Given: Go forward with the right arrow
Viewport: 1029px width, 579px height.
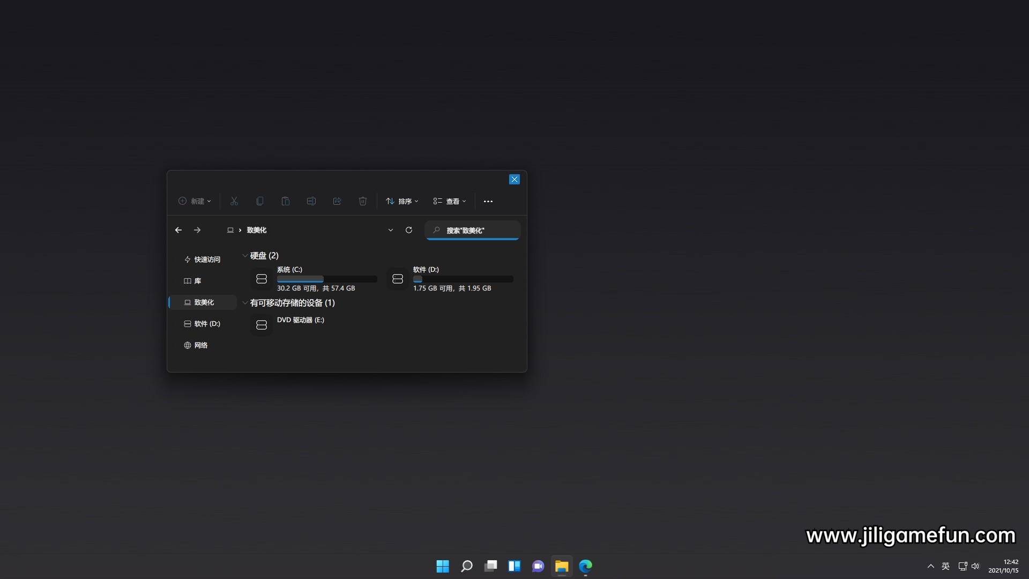Looking at the screenshot, I should (x=197, y=230).
